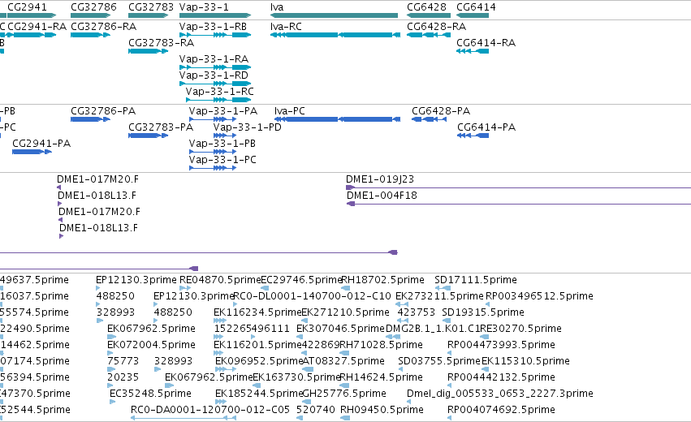Click the EK116201.5prime EST label
This screenshot has height=422, width=691.
pos(257,345)
